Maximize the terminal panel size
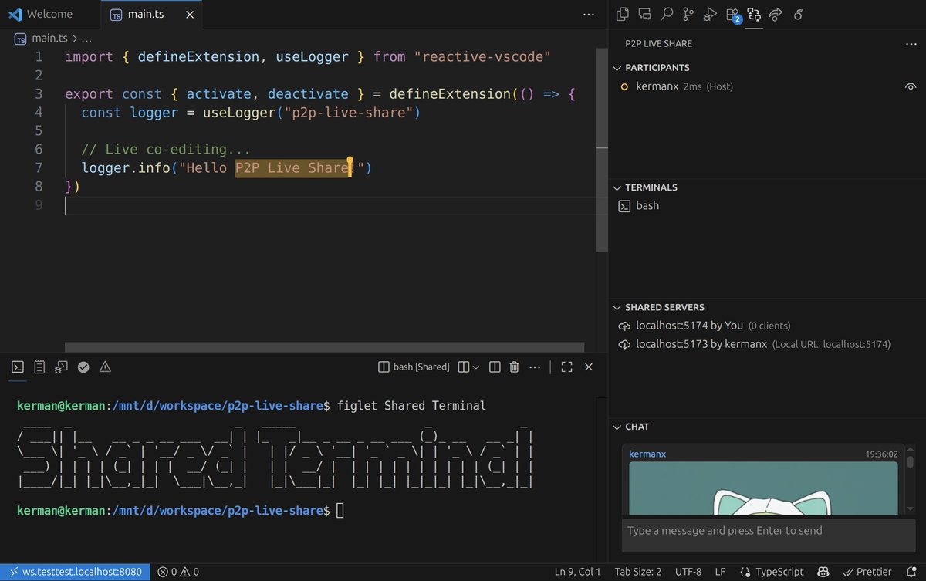The width and height of the screenshot is (926, 581). (566, 367)
